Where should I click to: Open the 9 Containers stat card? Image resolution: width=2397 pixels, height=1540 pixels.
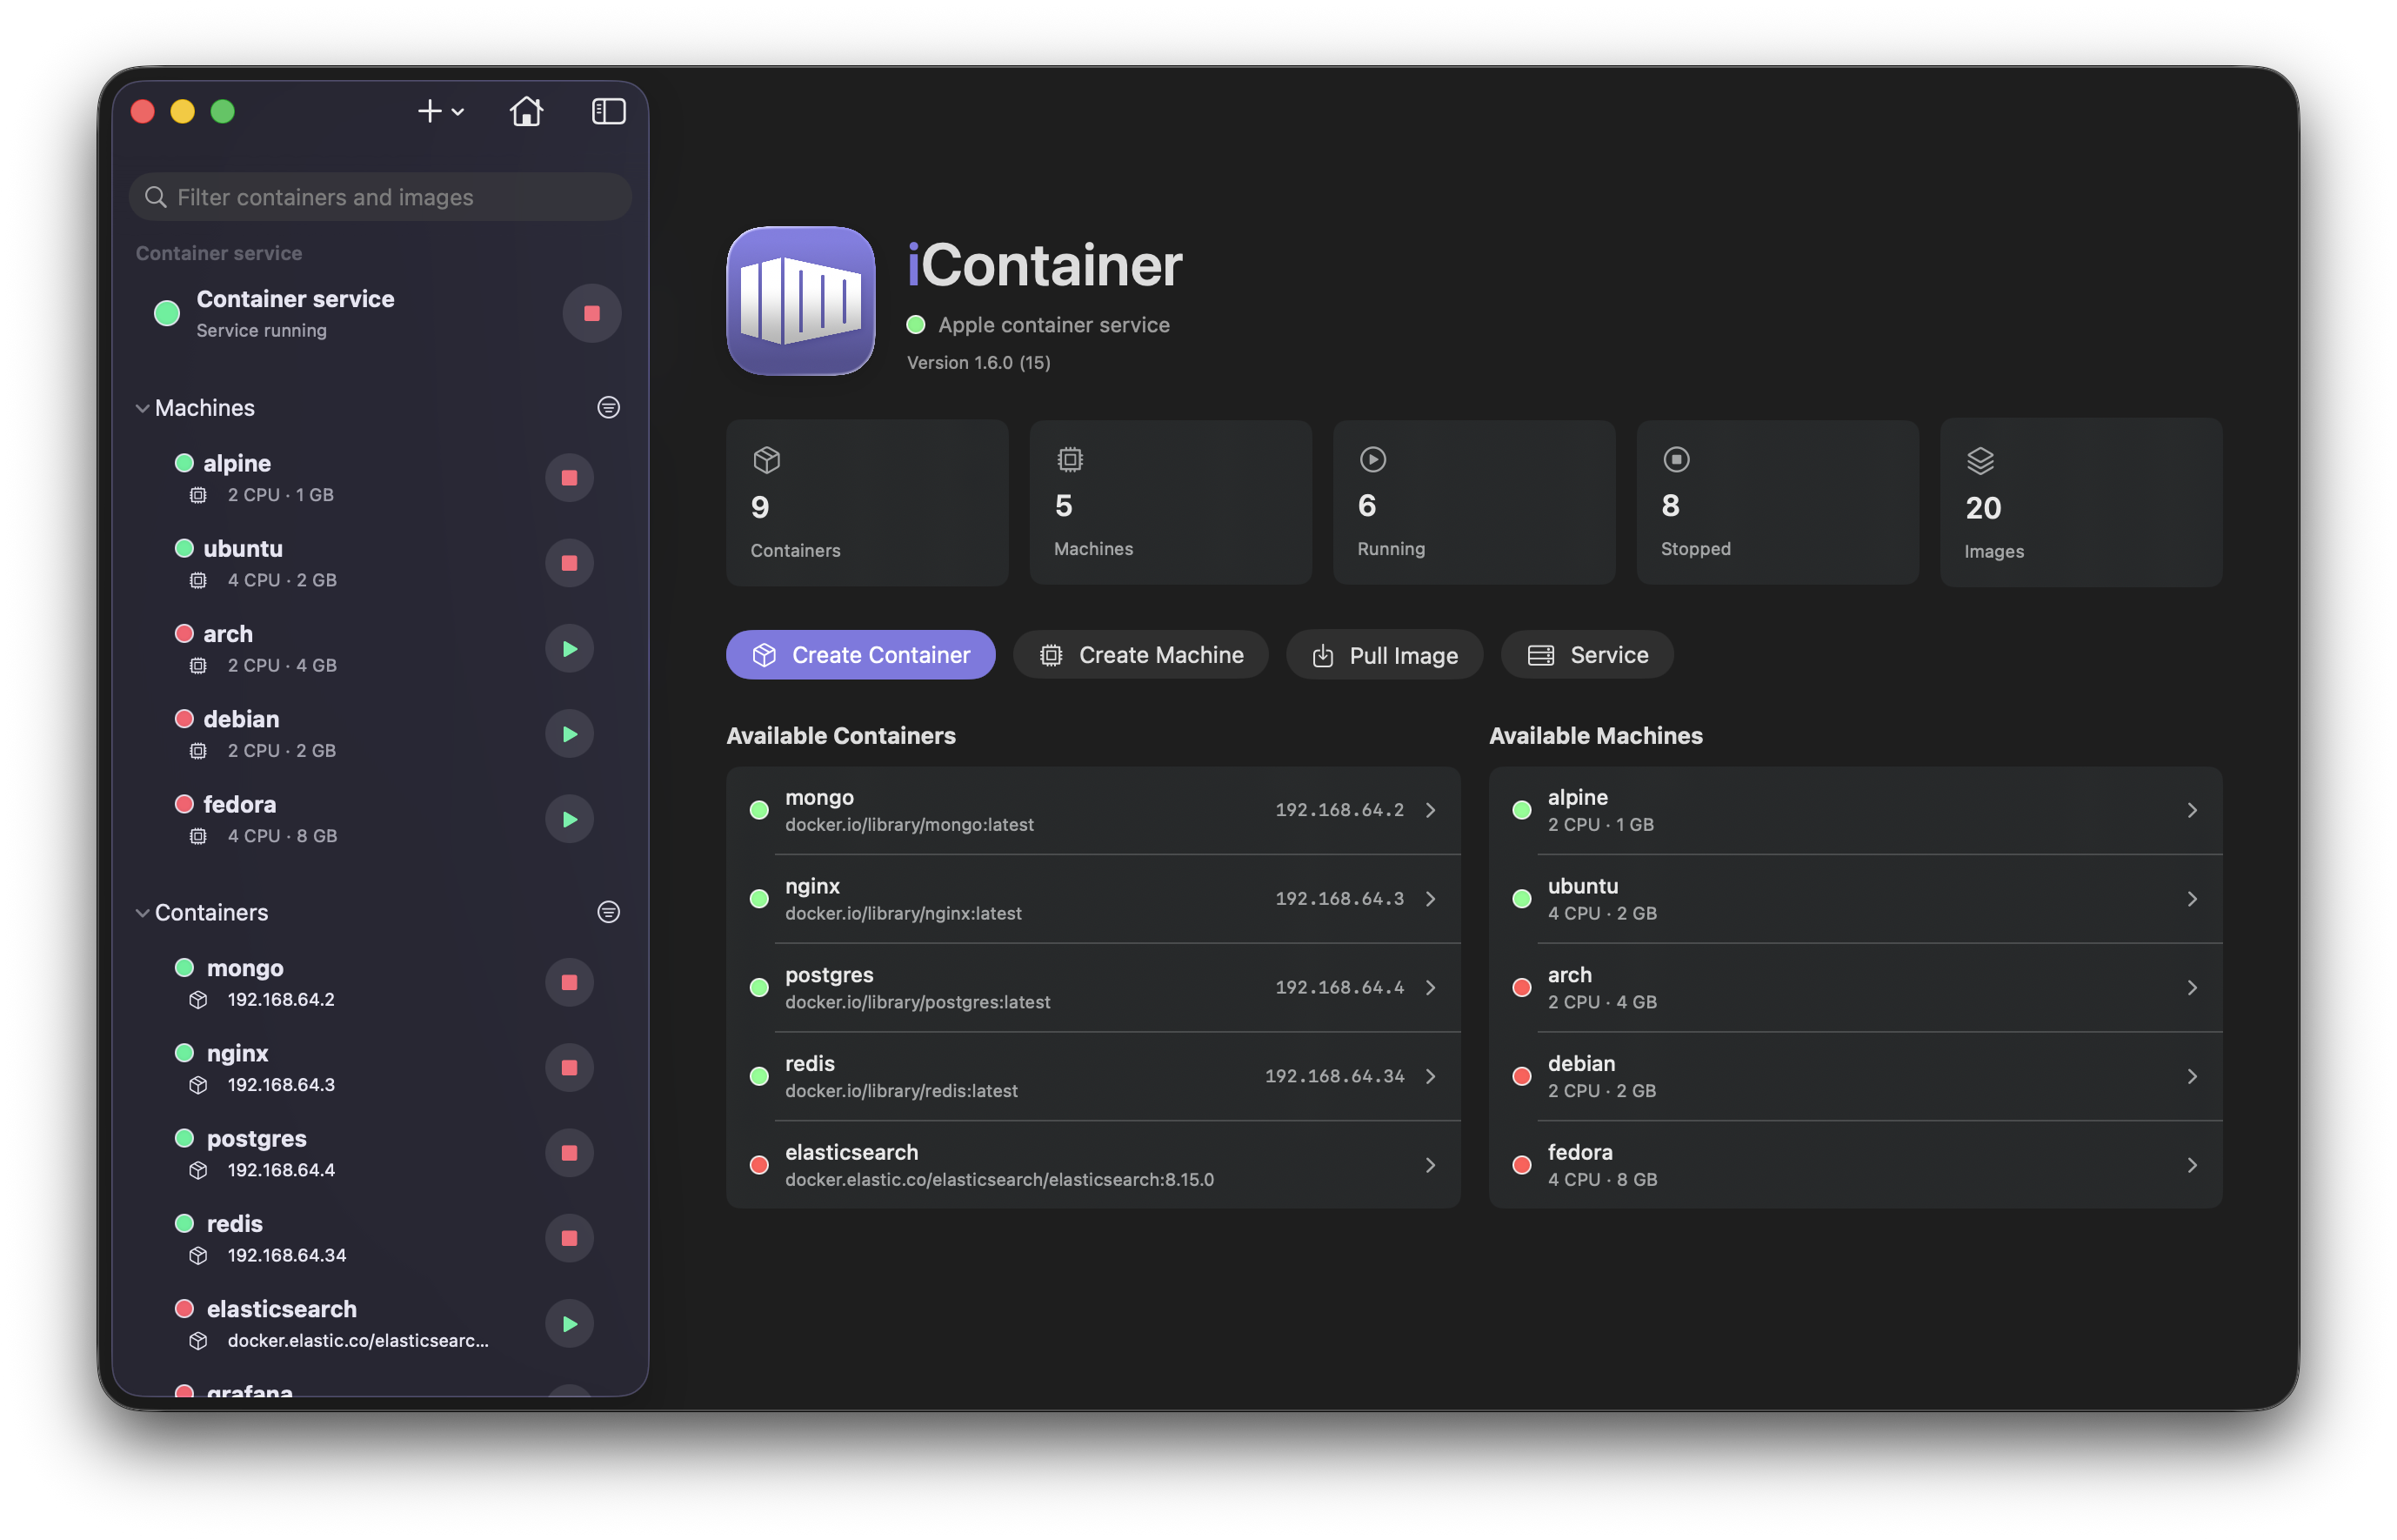click(x=866, y=503)
